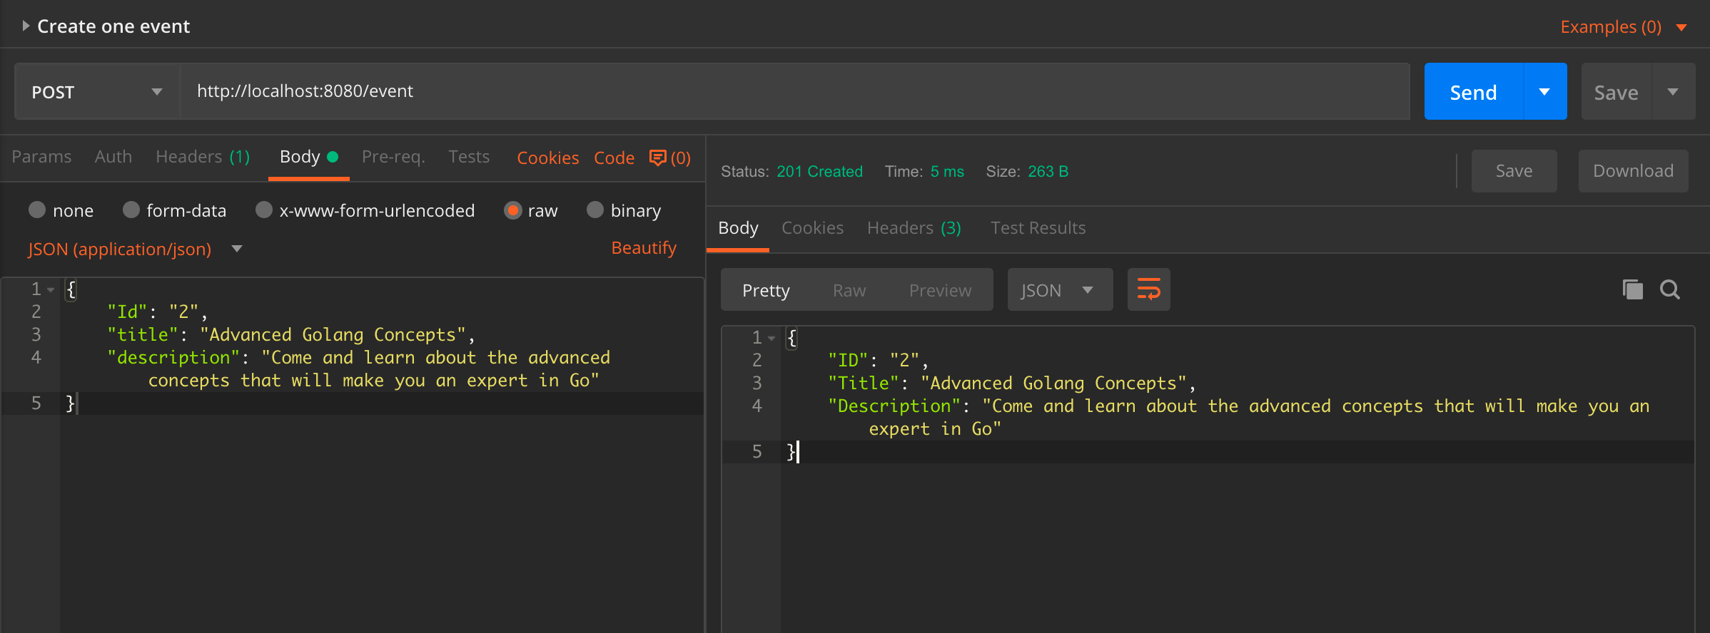Select the form-data radio button
Viewport: 1710px width, 633px height.
pyautogui.click(x=131, y=210)
